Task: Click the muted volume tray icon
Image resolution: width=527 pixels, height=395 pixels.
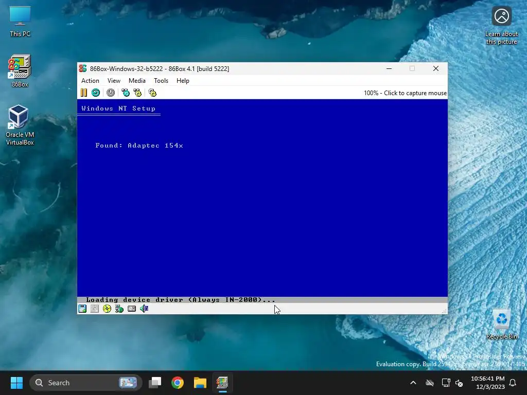Action: tap(459, 383)
